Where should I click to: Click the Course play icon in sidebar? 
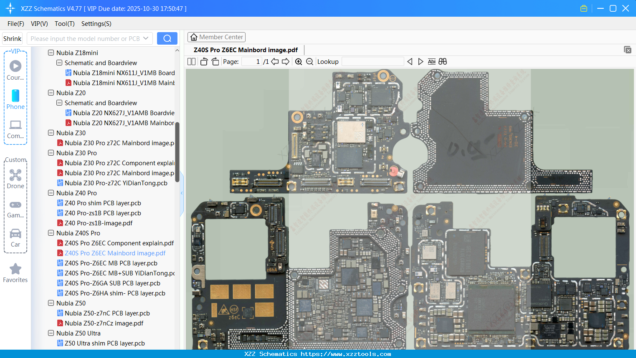tap(15, 66)
